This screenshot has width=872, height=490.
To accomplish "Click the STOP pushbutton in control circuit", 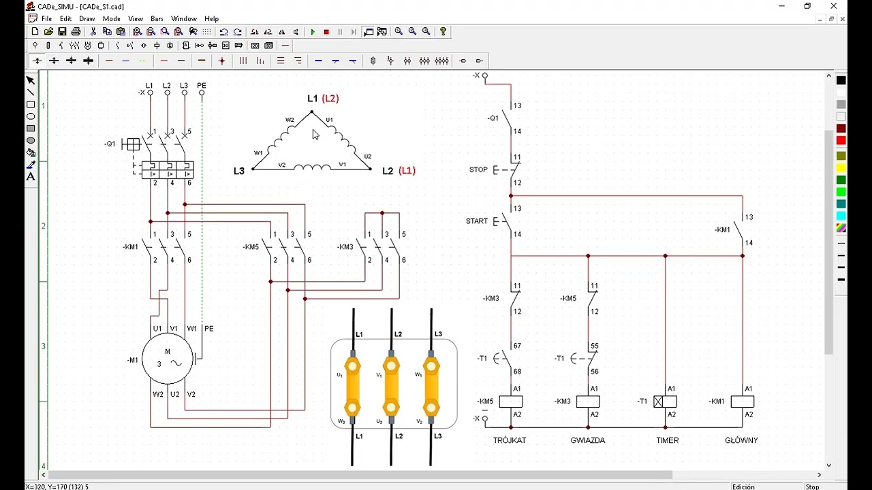I will pos(505,169).
